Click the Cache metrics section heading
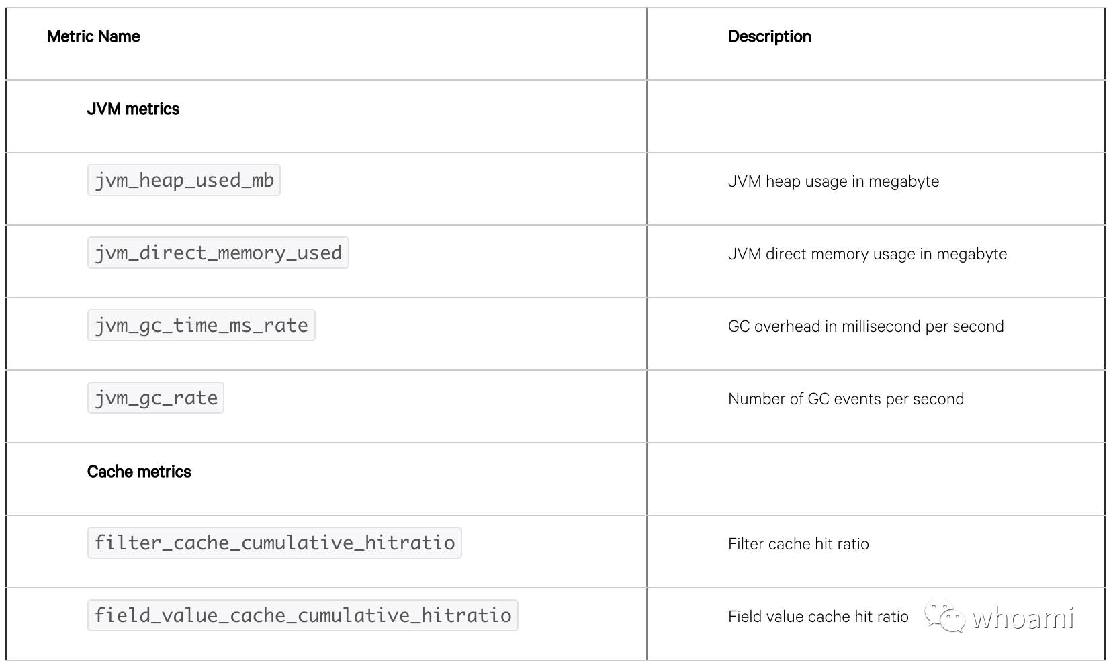 pyautogui.click(x=139, y=472)
